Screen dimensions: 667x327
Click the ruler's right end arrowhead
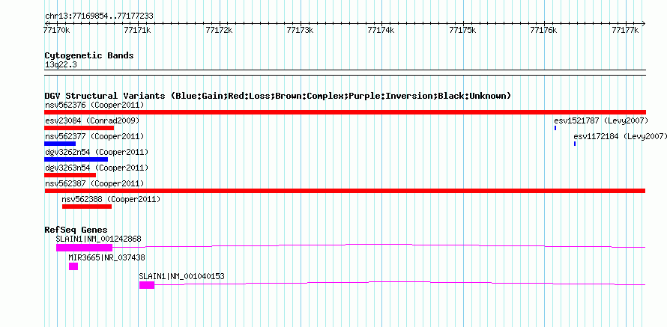[644, 23]
